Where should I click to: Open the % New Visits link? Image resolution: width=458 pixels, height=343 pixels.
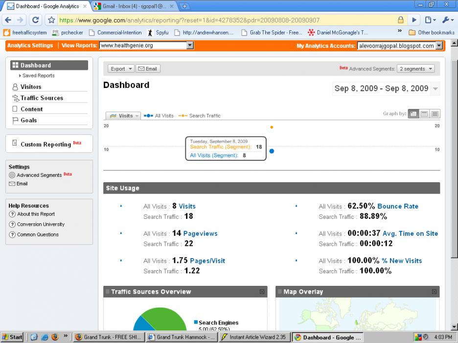[x=402, y=261]
